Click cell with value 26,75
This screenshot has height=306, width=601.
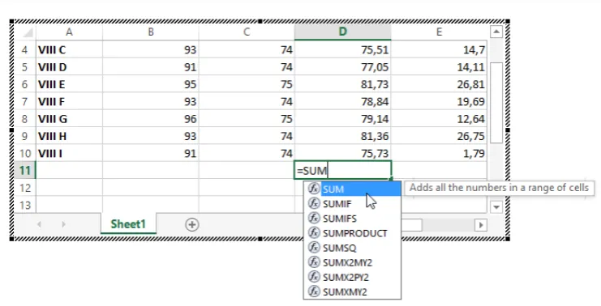(x=439, y=136)
